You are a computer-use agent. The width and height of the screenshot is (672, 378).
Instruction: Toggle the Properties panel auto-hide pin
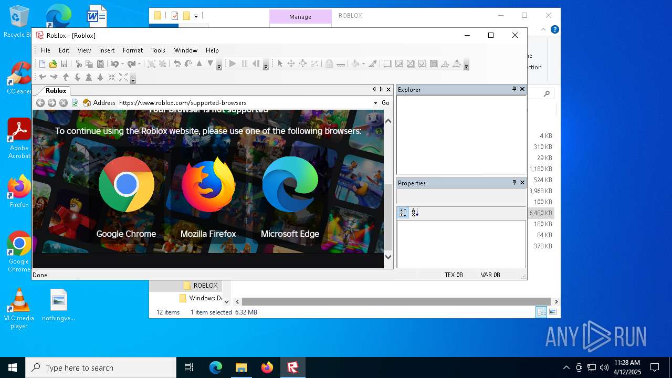pos(514,183)
